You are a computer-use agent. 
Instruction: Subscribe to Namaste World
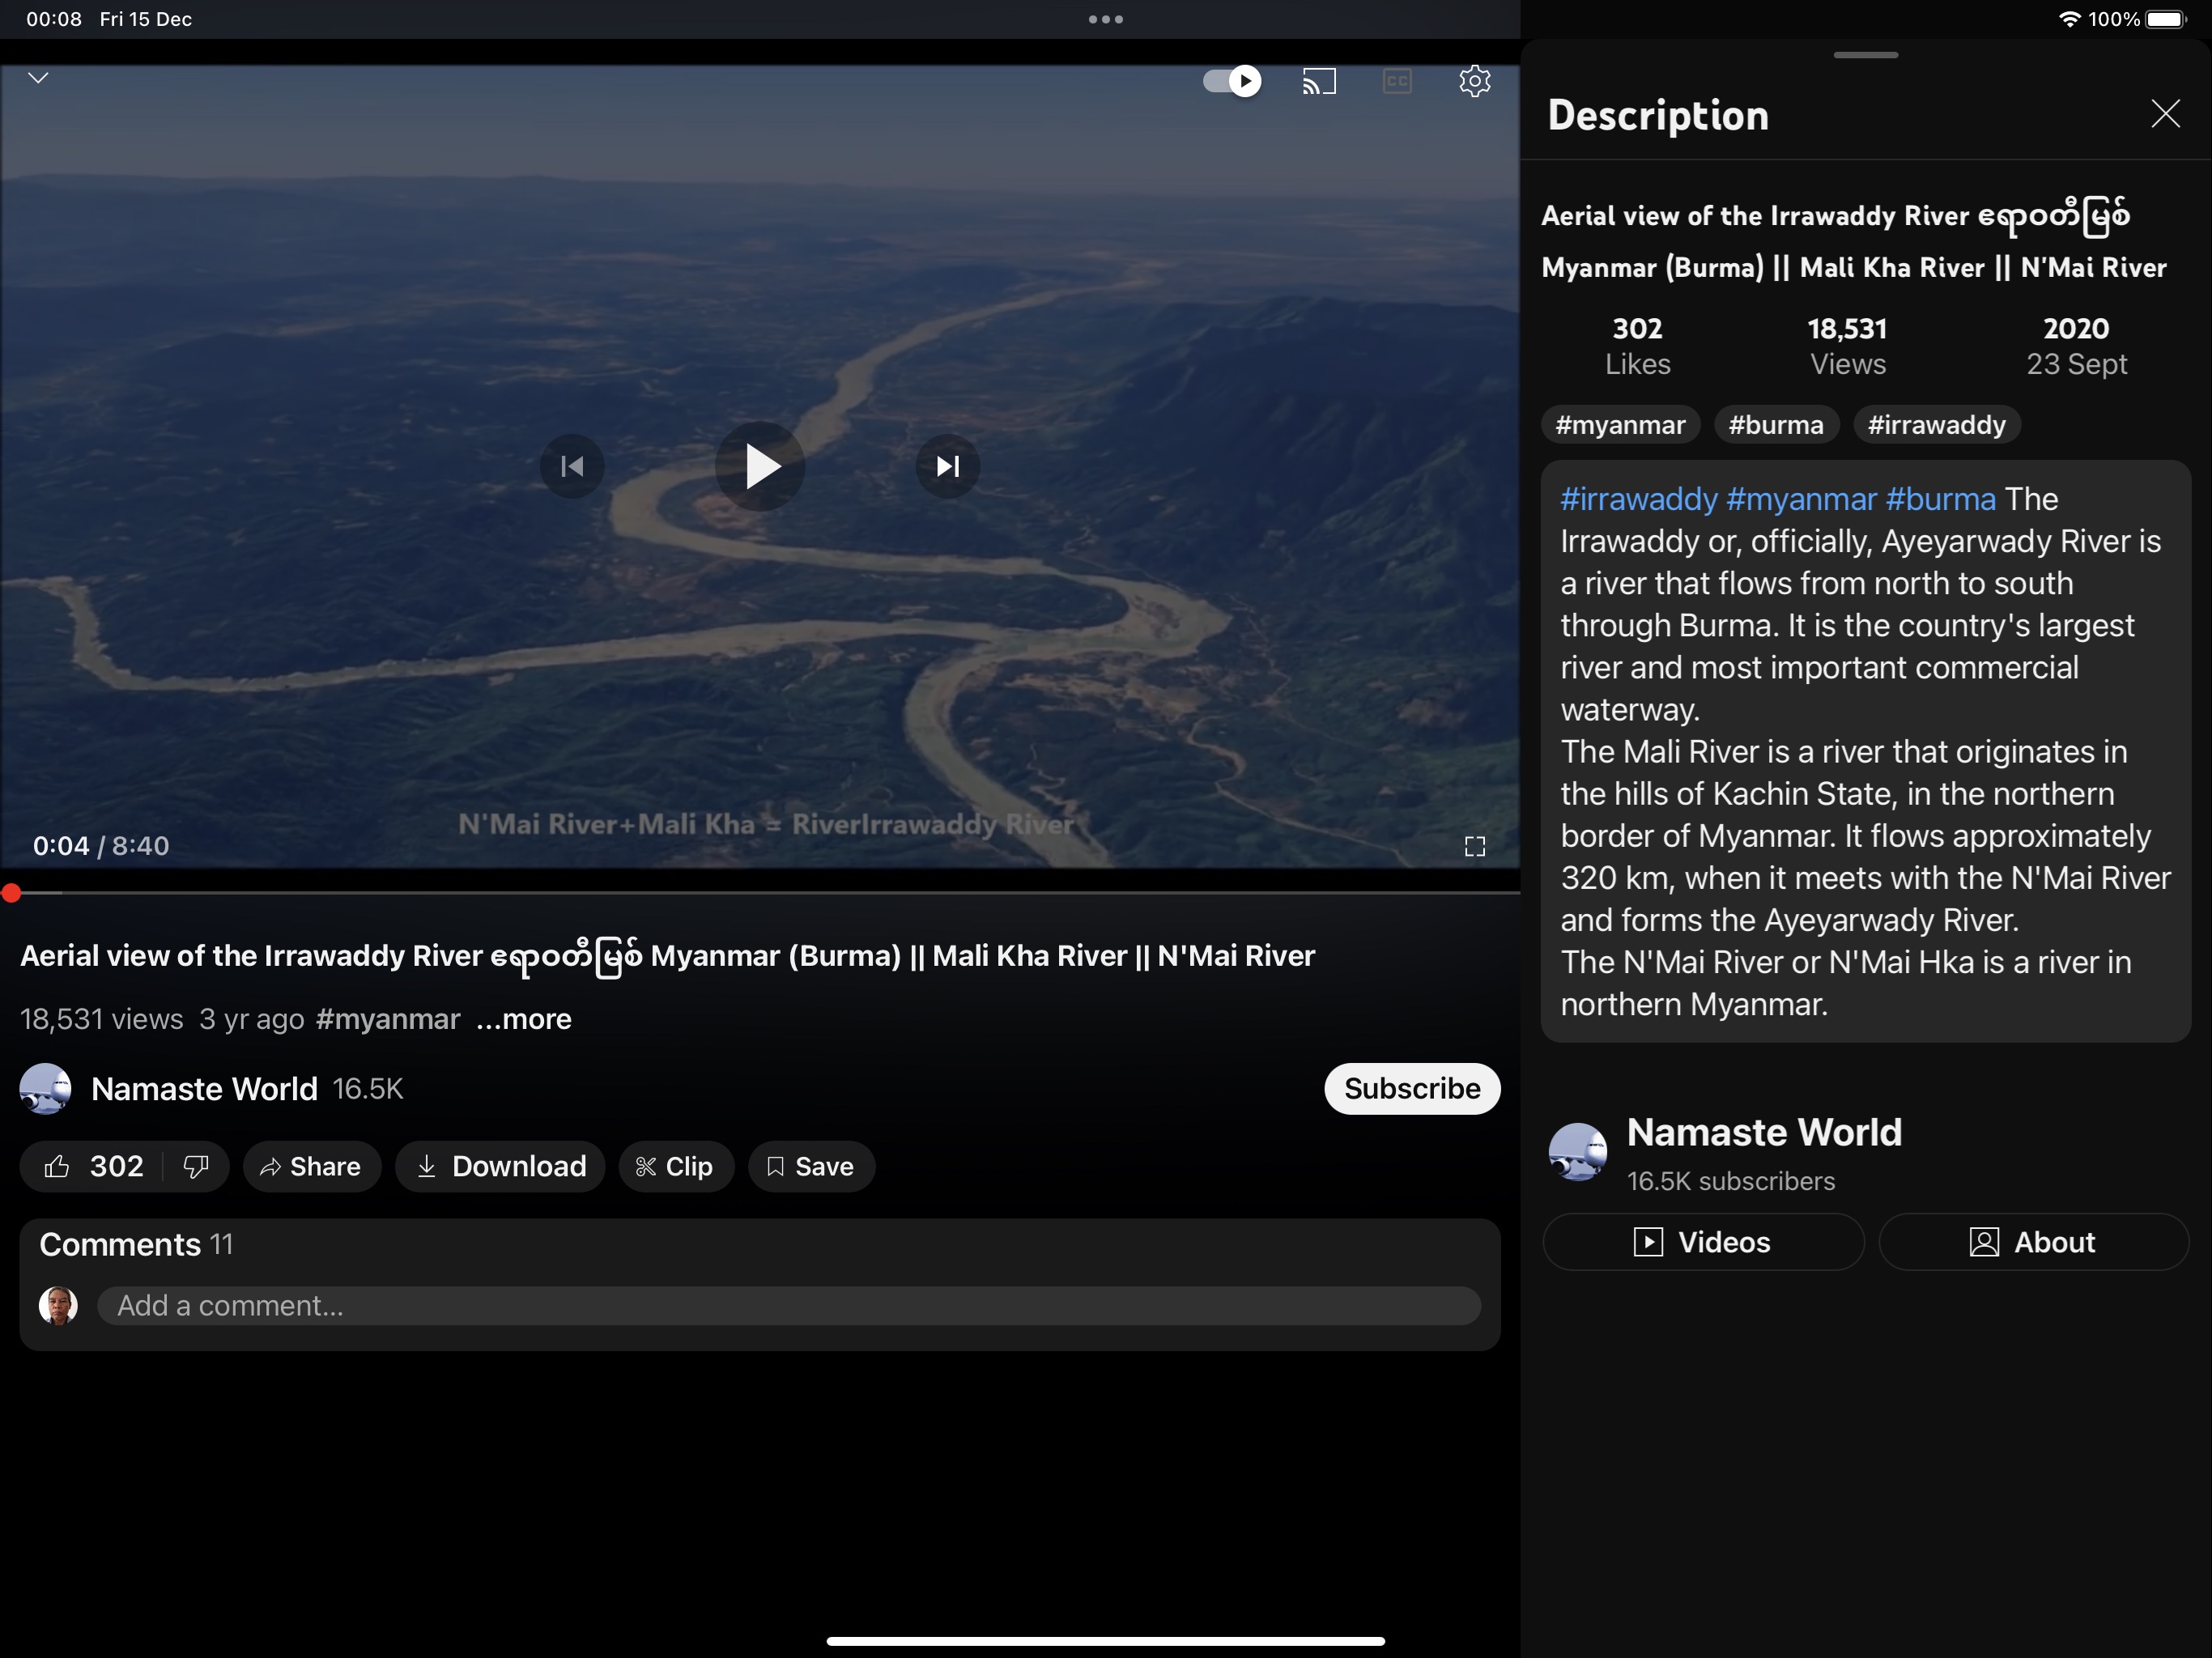(1411, 1088)
